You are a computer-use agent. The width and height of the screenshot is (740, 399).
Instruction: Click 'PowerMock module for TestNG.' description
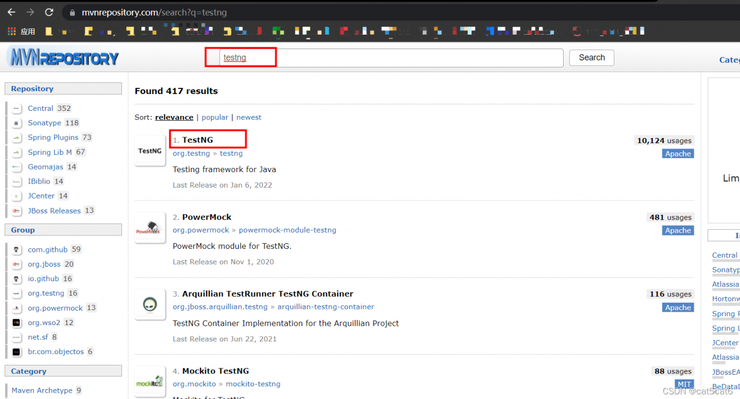click(x=232, y=246)
